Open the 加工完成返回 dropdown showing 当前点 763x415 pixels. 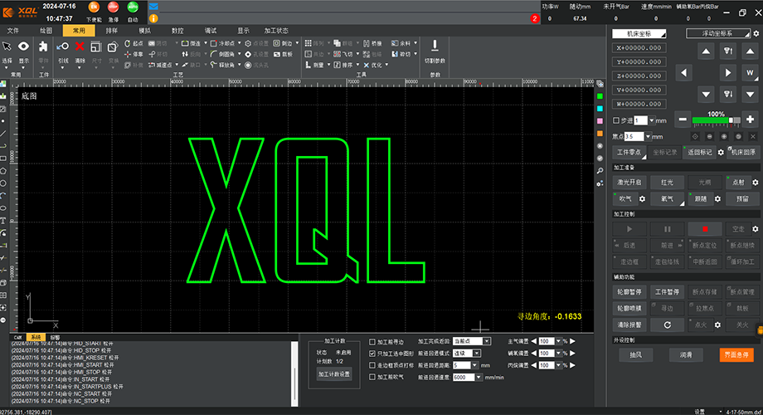(x=472, y=341)
